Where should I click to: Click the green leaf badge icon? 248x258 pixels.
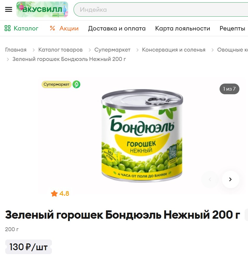(76, 84)
